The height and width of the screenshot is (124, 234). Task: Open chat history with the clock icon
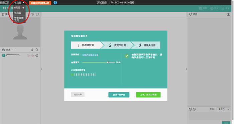coord(190,109)
